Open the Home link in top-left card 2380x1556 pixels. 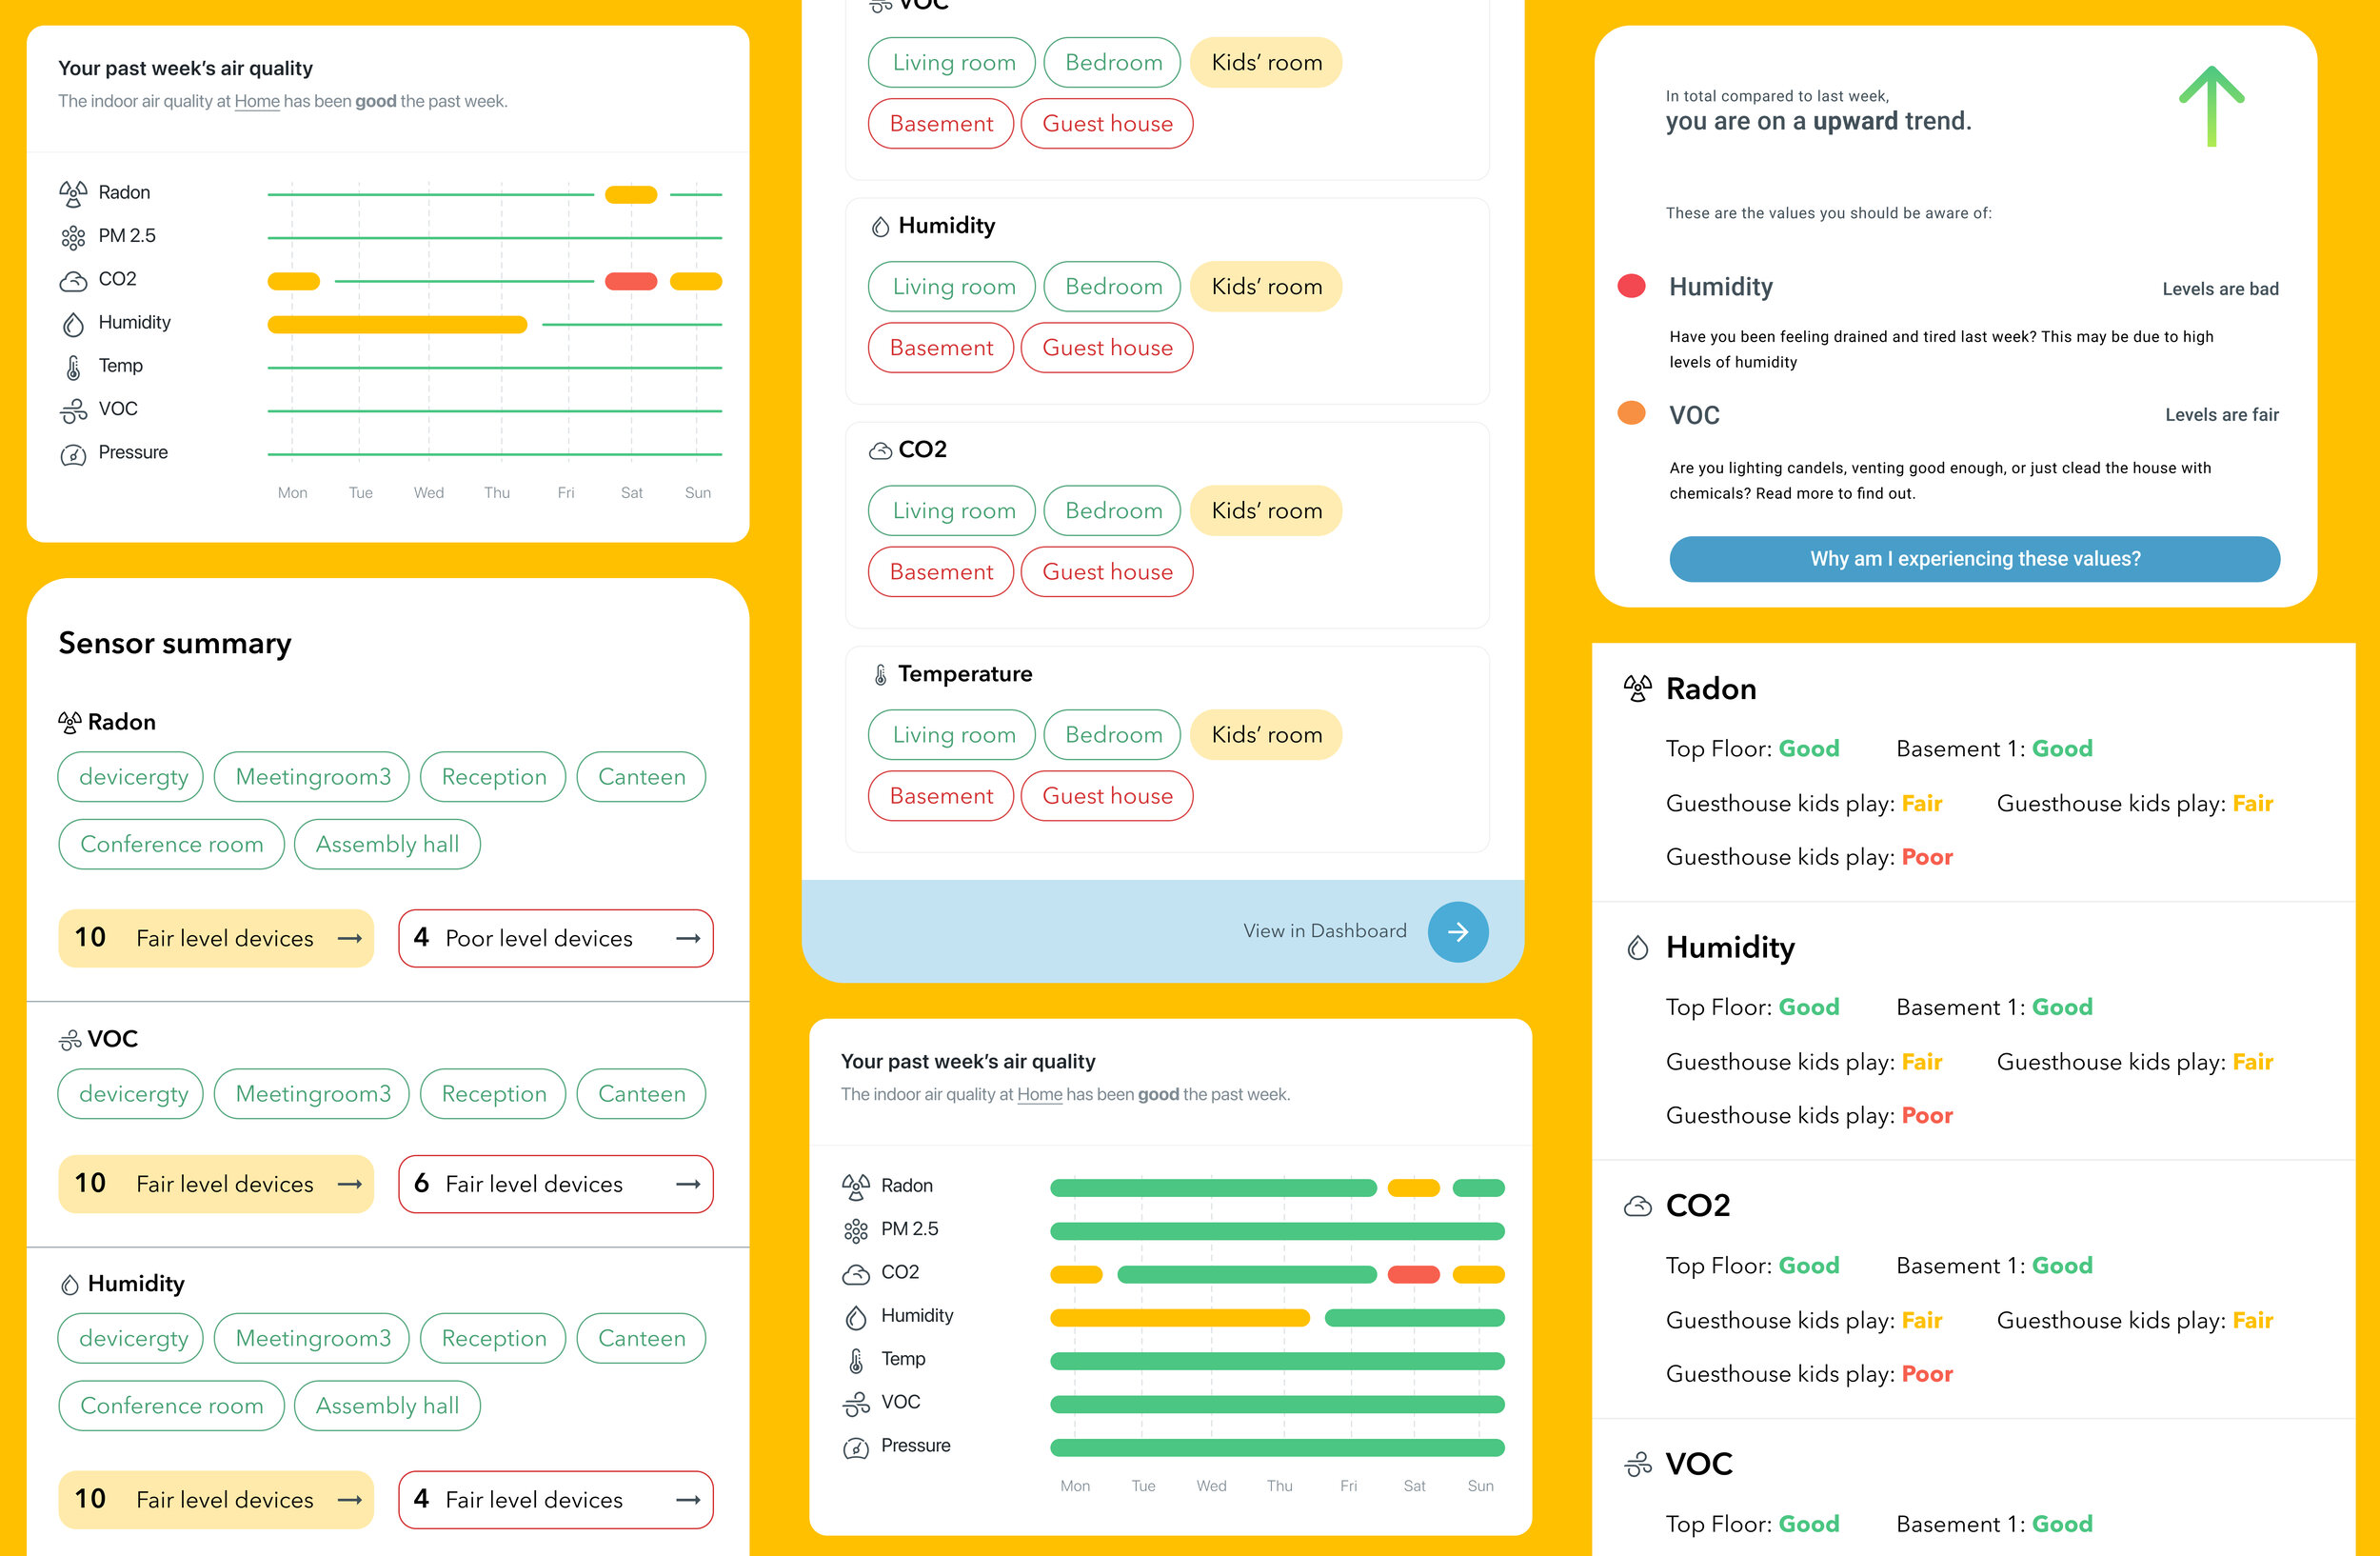[x=257, y=101]
